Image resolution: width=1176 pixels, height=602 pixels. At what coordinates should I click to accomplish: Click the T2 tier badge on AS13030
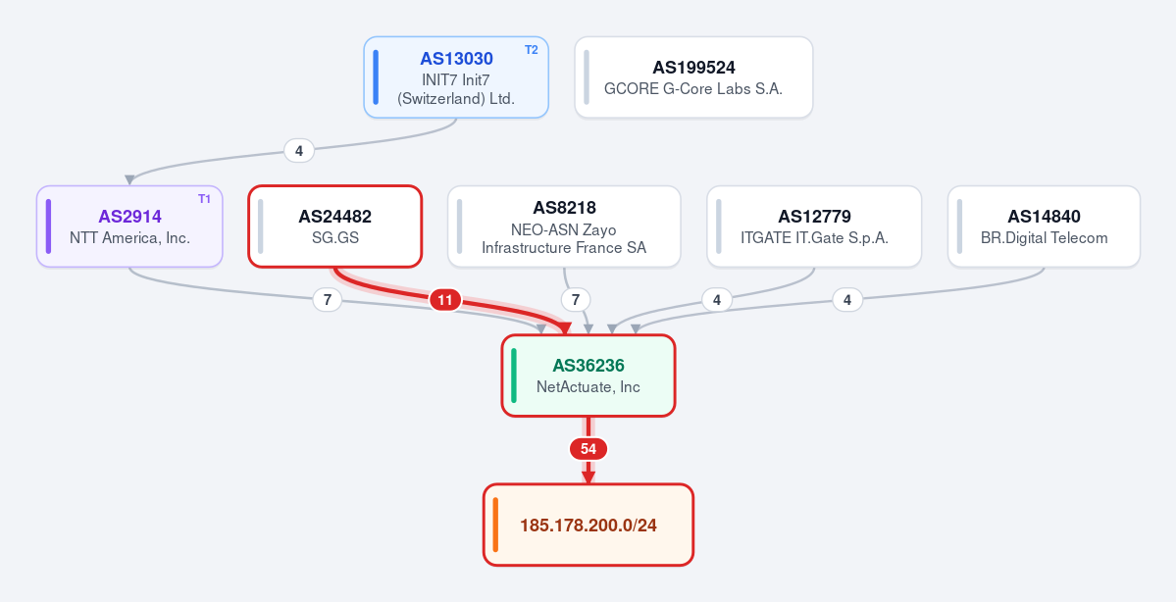point(531,50)
